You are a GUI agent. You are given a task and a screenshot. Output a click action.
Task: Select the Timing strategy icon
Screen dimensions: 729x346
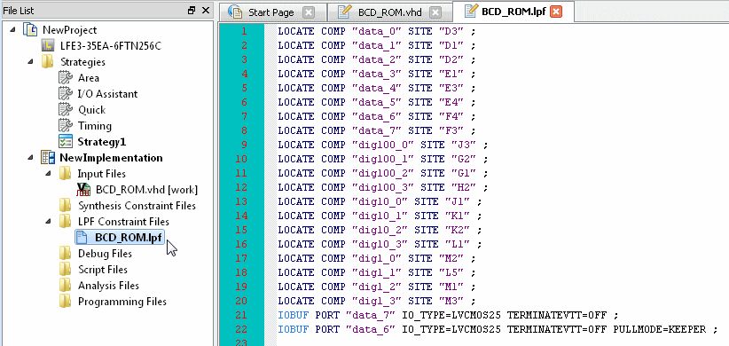[x=66, y=126]
